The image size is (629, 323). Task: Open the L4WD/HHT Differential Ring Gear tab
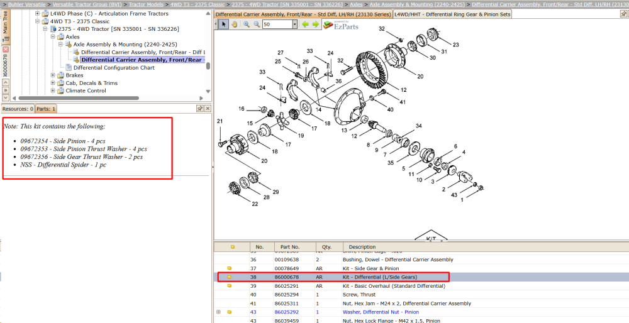pyautogui.click(x=452, y=14)
